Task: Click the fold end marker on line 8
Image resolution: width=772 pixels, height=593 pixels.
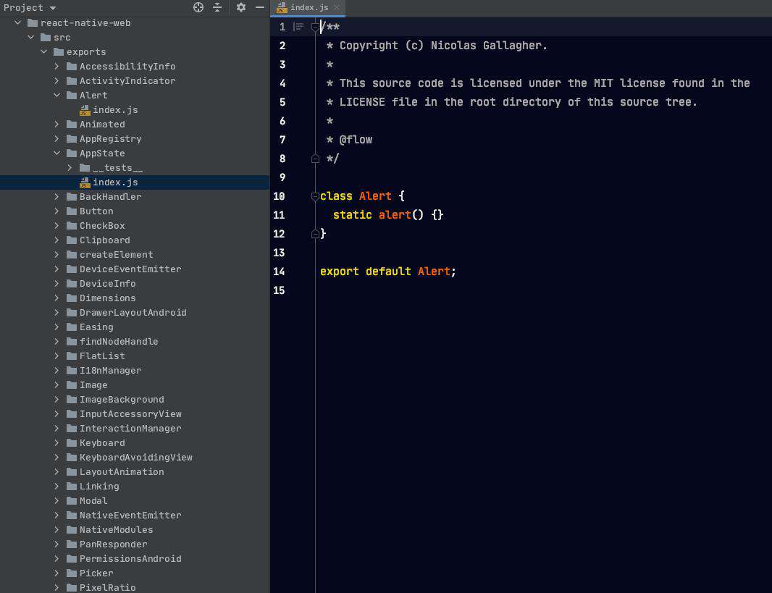Action: click(x=315, y=159)
